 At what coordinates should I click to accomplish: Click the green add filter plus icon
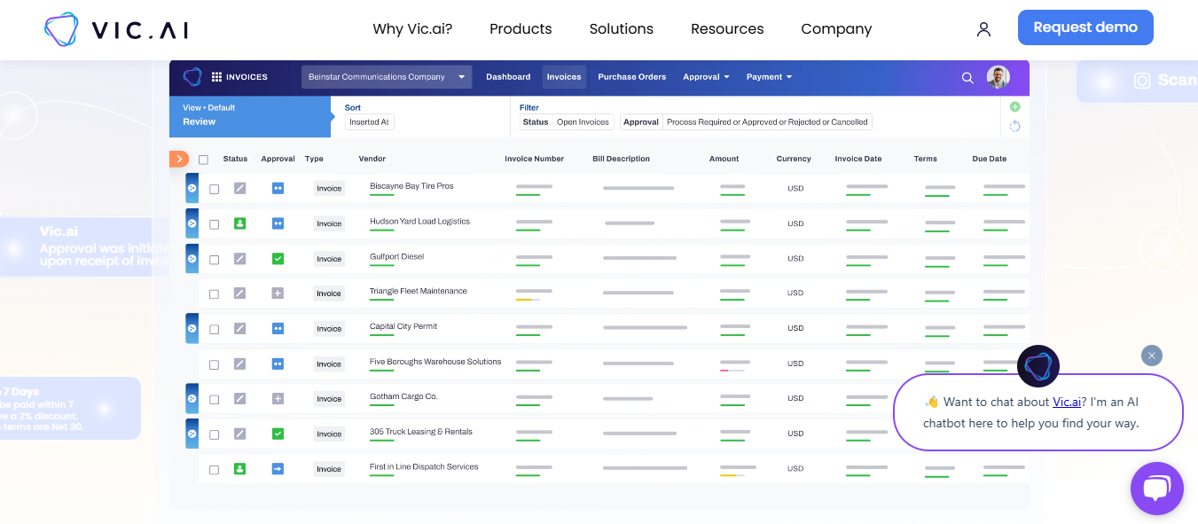(x=1015, y=106)
